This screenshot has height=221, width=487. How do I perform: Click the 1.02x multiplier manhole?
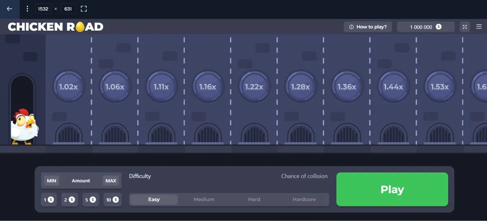[x=68, y=87]
